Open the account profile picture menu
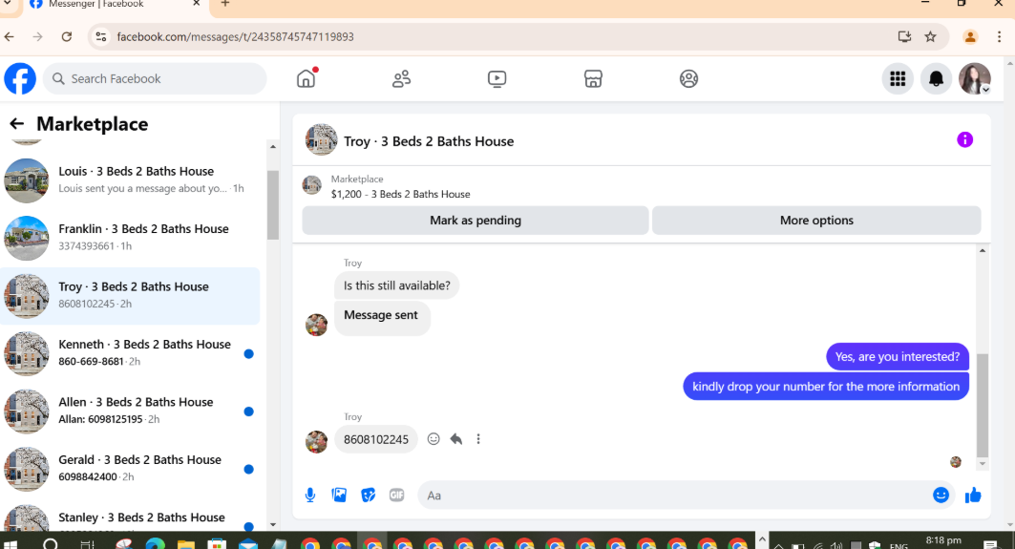Viewport: 1015px width, 549px height. (974, 79)
